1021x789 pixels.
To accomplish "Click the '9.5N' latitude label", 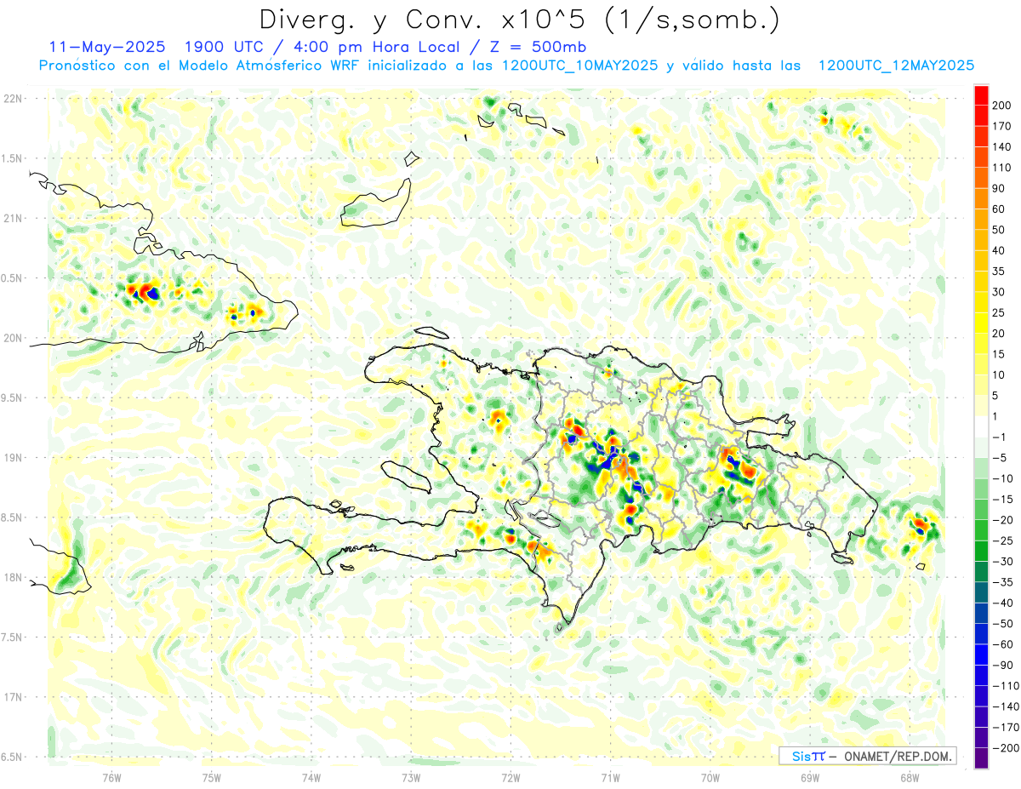I will tap(12, 397).
